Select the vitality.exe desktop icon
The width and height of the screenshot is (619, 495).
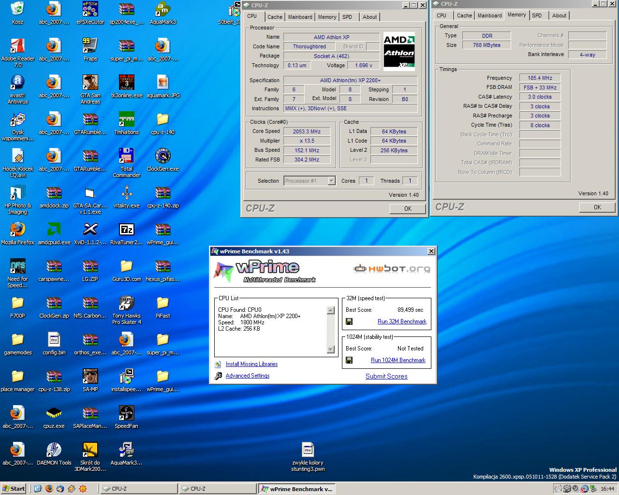pos(126,197)
